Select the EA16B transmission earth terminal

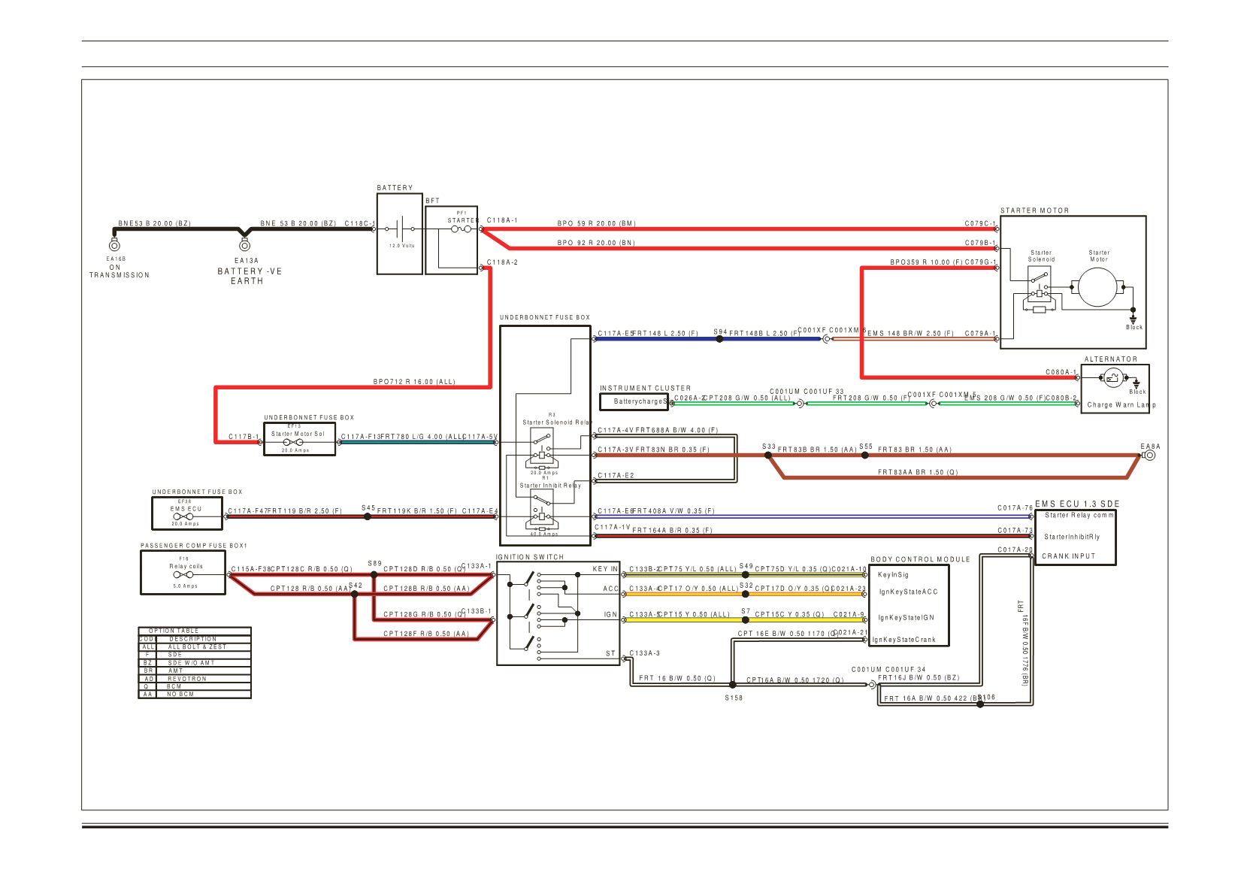tap(114, 245)
